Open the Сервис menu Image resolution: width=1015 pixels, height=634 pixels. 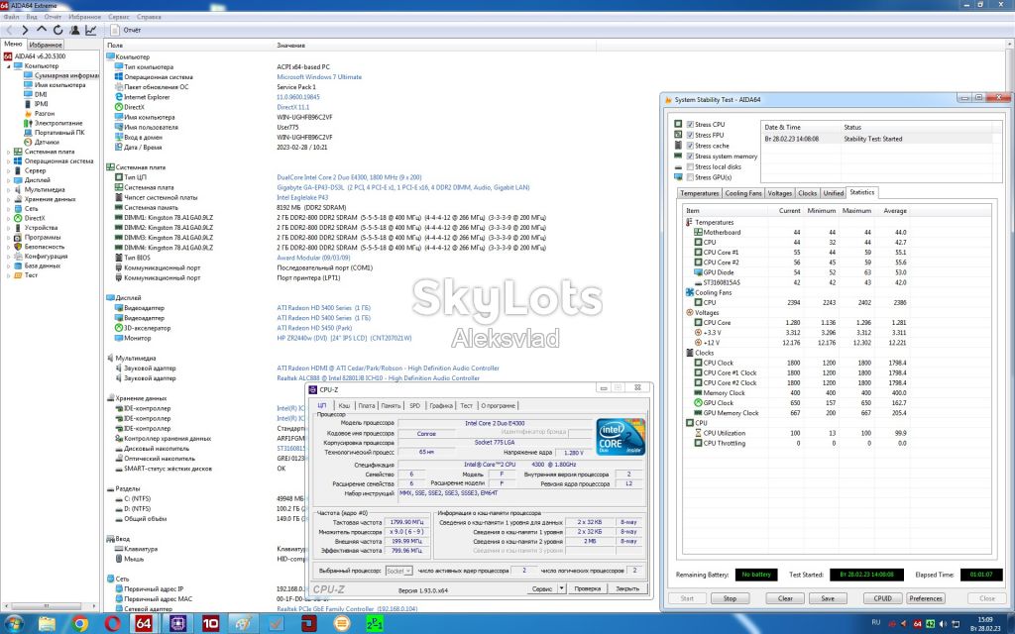pyautogui.click(x=119, y=17)
